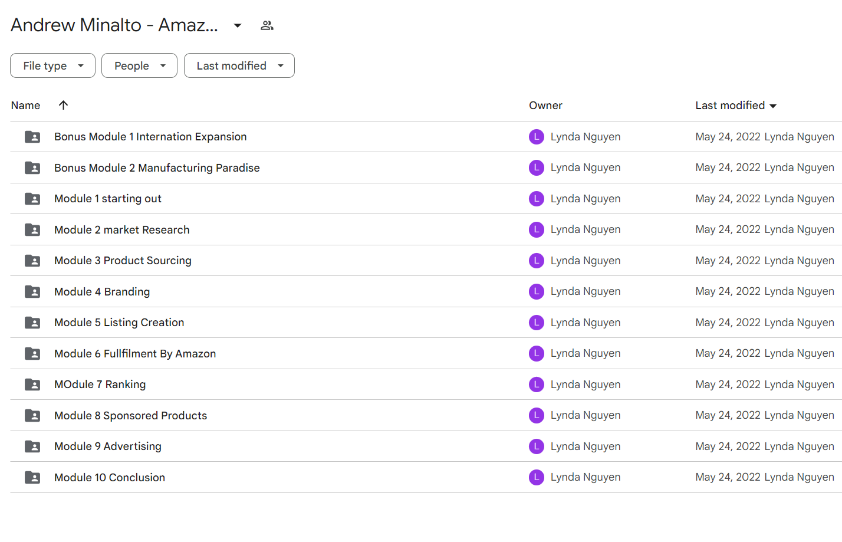Image resolution: width=842 pixels, height=542 pixels.
Task: Open the Last modified column sort menu
Action: 736,106
